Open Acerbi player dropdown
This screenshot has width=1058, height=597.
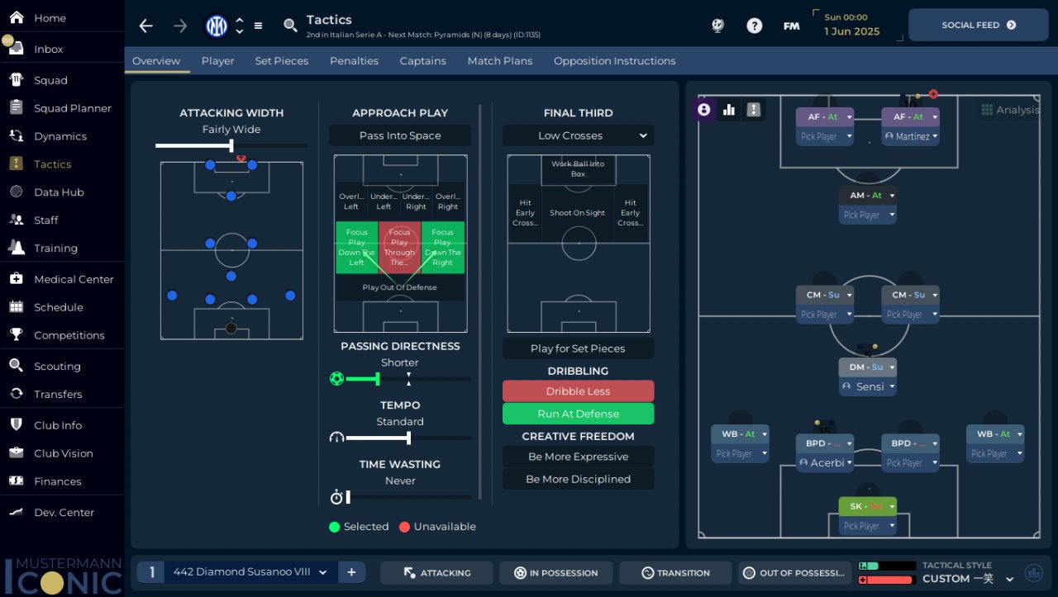pyautogui.click(x=825, y=462)
